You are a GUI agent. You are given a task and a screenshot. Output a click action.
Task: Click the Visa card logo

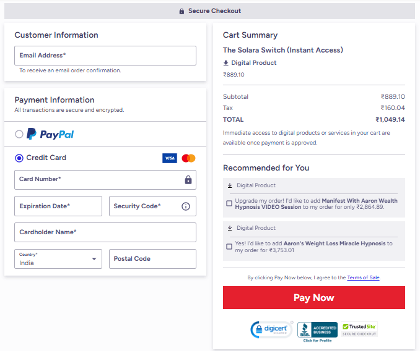[170, 158]
